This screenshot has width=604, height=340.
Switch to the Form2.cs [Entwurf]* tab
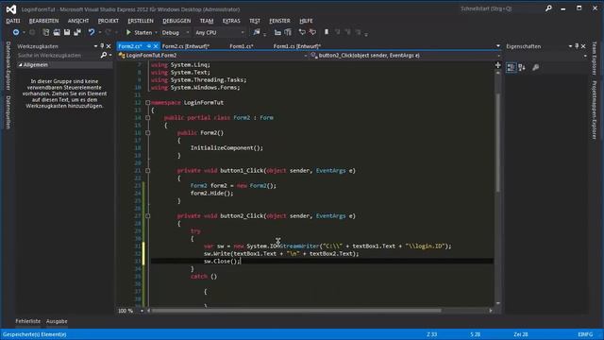186,46
